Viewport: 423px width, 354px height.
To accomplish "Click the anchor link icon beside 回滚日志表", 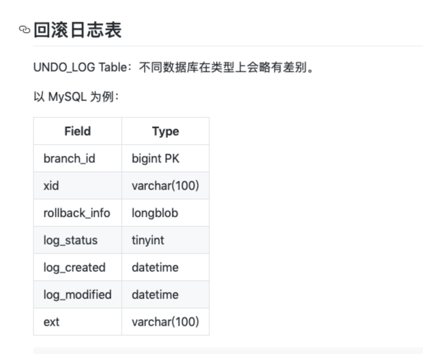I will (25, 30).
